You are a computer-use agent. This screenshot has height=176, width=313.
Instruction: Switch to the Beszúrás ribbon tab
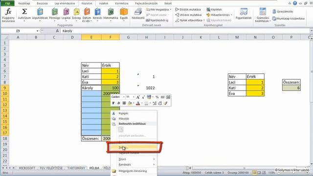pyautogui.click(x=43, y=3)
